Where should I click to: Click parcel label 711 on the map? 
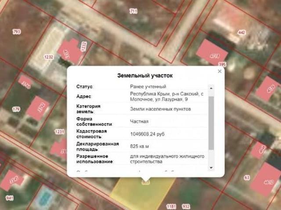(x=133, y=11)
